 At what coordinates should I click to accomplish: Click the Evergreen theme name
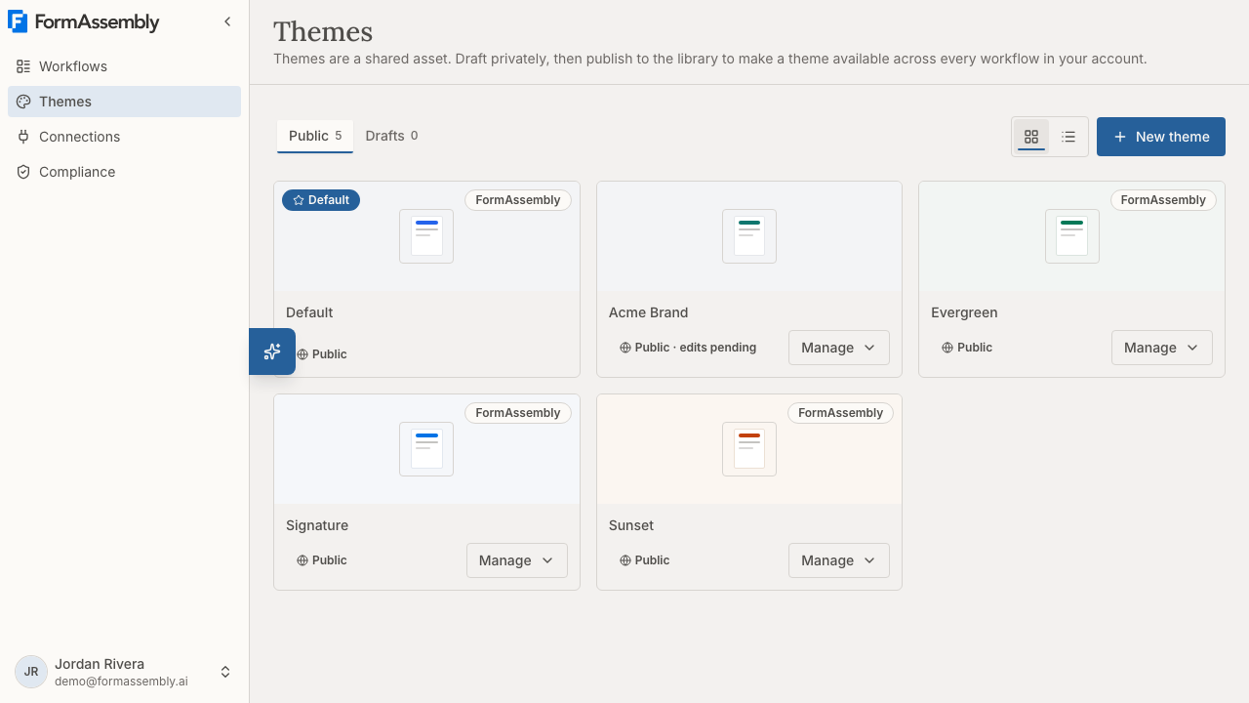click(964, 312)
